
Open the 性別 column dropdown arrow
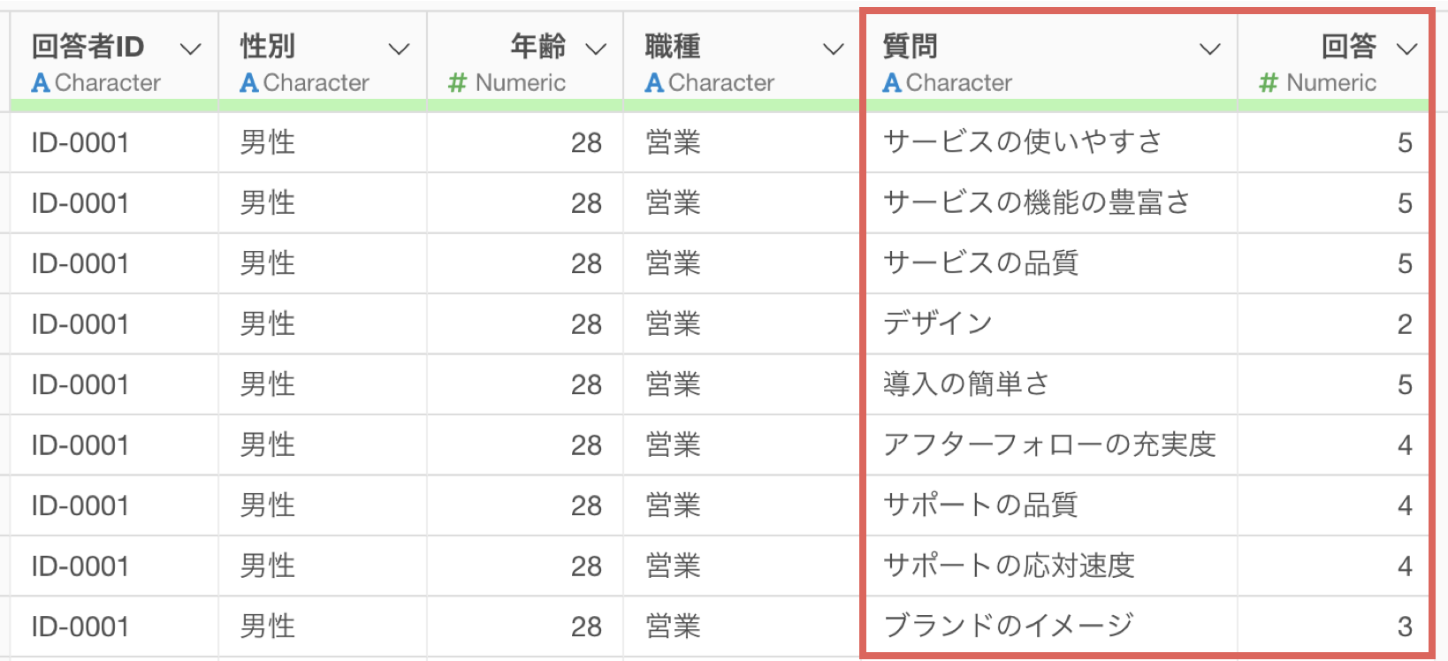click(x=400, y=49)
